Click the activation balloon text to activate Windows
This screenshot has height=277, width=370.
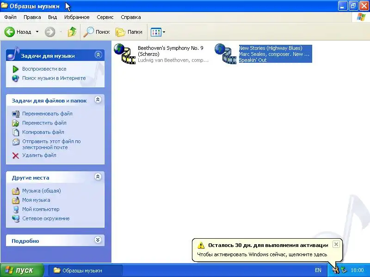coord(262,255)
